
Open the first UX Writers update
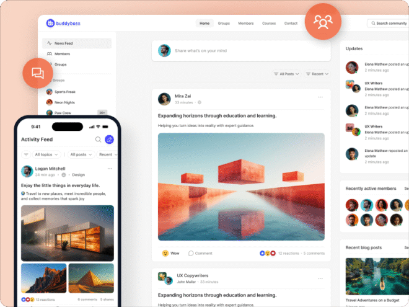[377, 89]
